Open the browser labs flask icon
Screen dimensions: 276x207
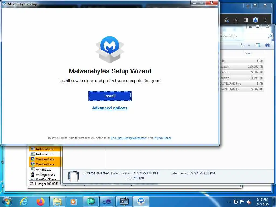226,20
